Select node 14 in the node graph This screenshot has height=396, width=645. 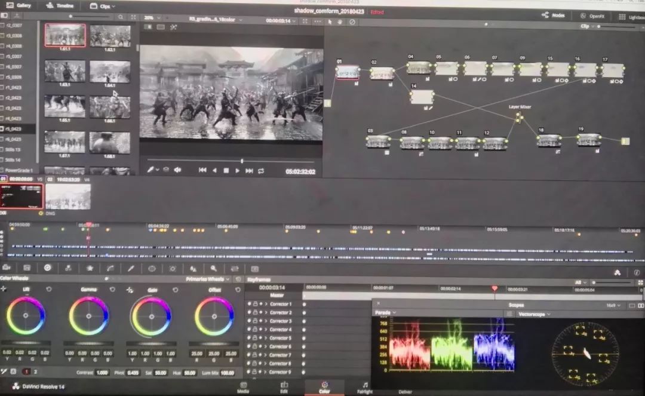422,97
